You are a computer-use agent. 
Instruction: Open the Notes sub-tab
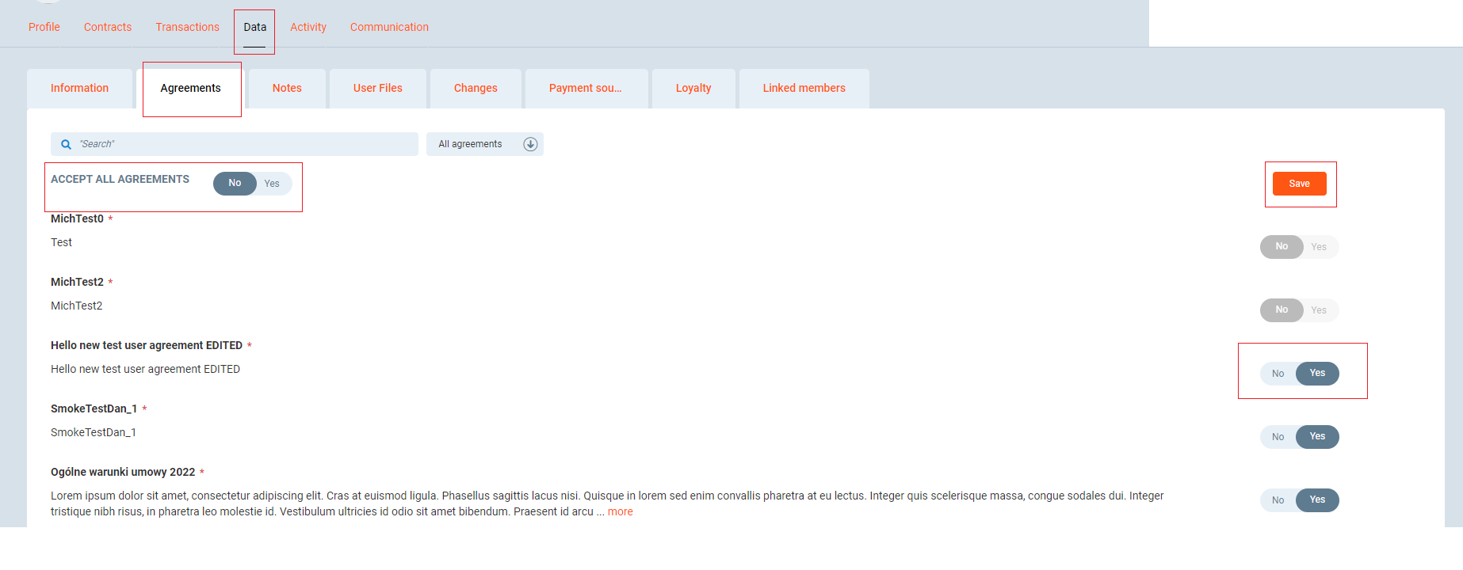[287, 89]
